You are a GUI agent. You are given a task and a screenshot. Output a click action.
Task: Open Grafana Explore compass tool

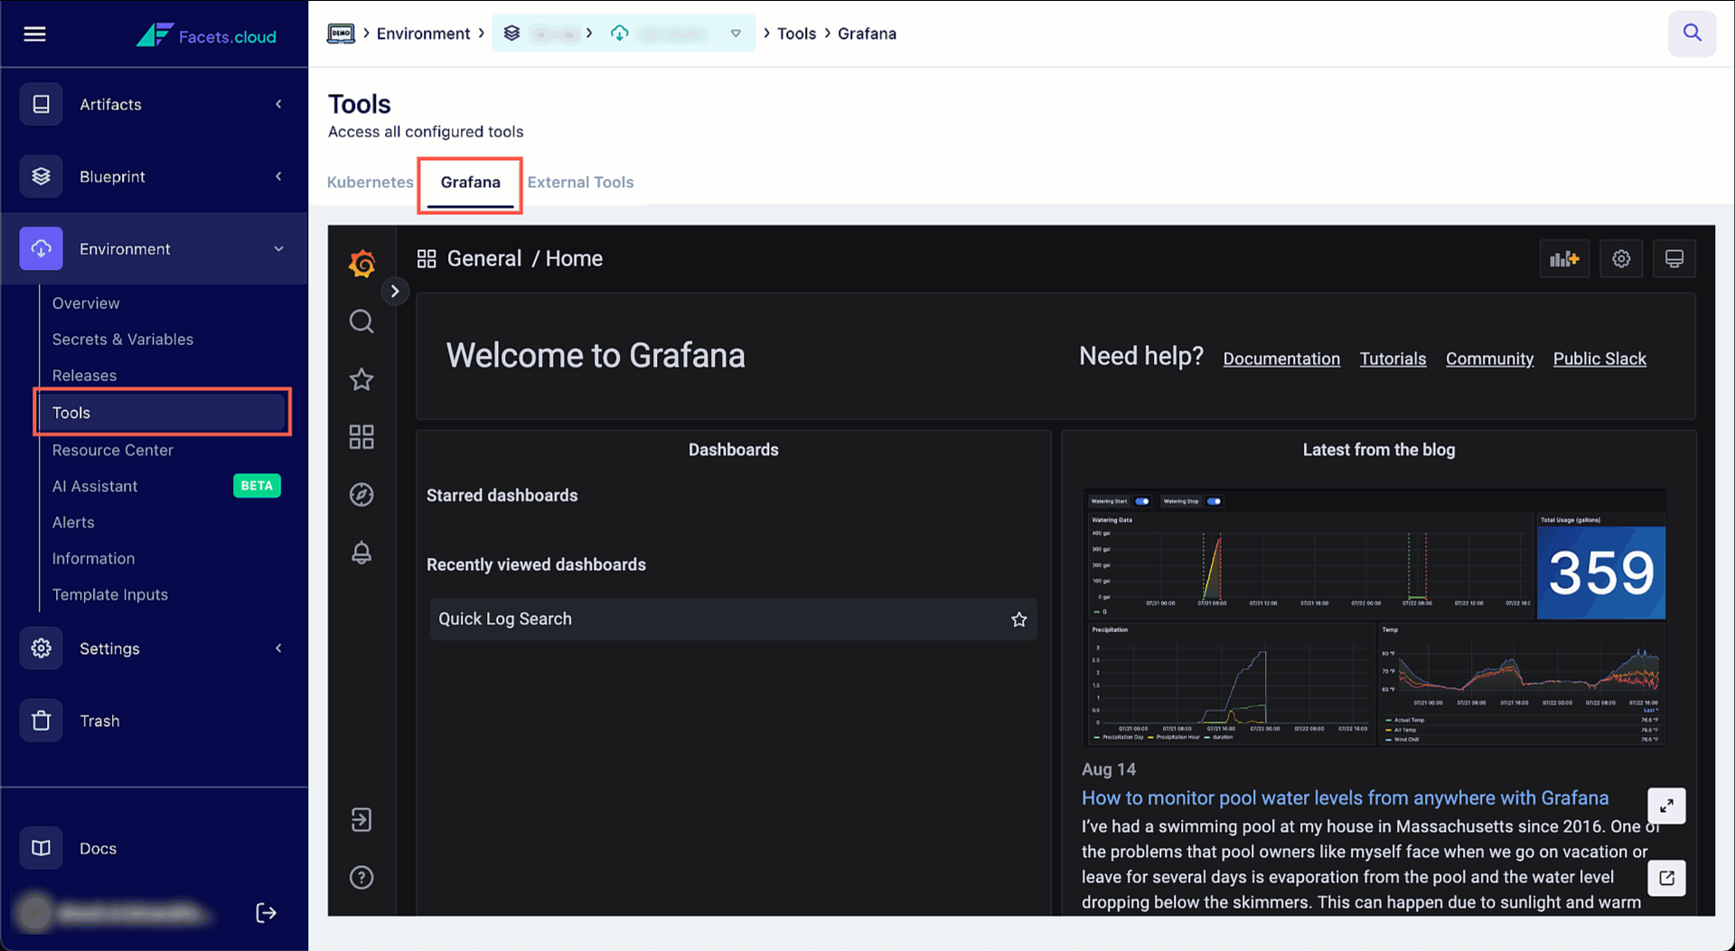[361, 494]
